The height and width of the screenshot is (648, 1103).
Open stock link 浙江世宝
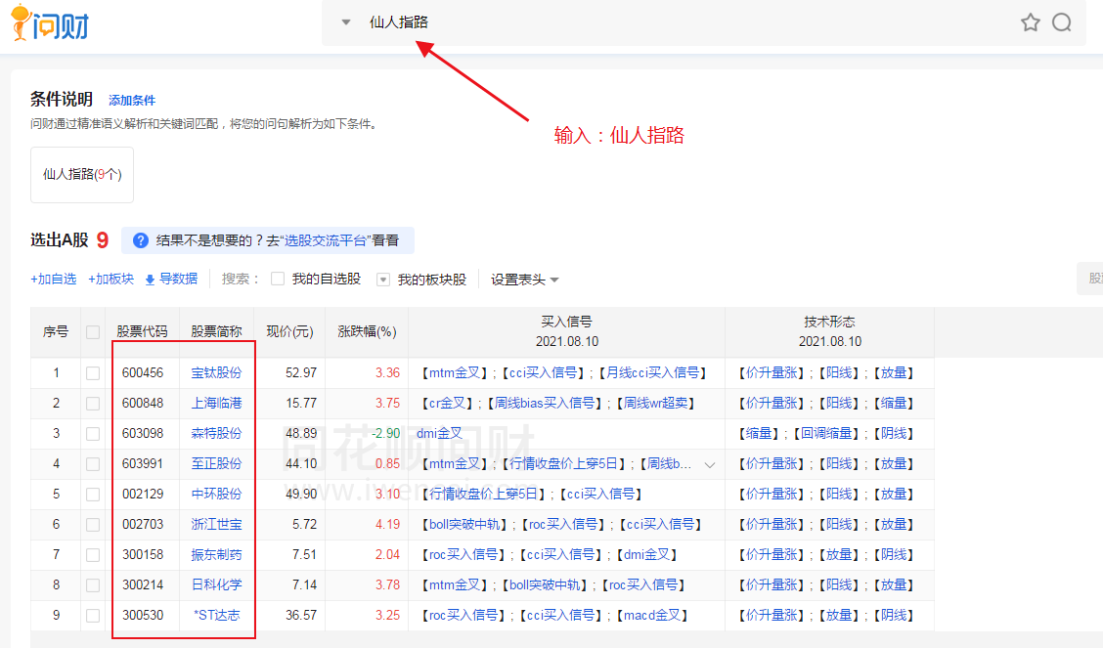click(217, 524)
